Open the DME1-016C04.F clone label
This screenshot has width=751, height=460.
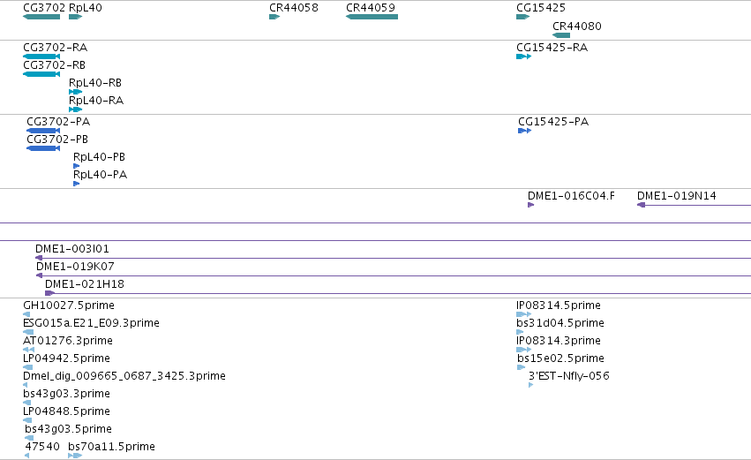point(571,196)
